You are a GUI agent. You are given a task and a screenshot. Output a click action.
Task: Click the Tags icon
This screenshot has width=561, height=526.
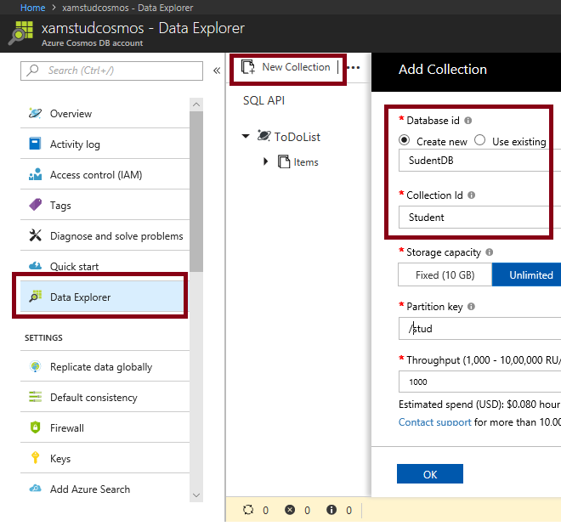pos(35,206)
